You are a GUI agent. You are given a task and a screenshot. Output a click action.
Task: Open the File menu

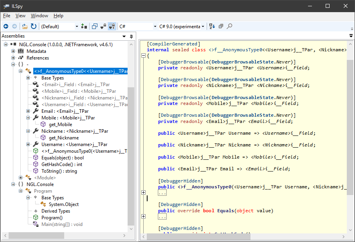pos(7,16)
